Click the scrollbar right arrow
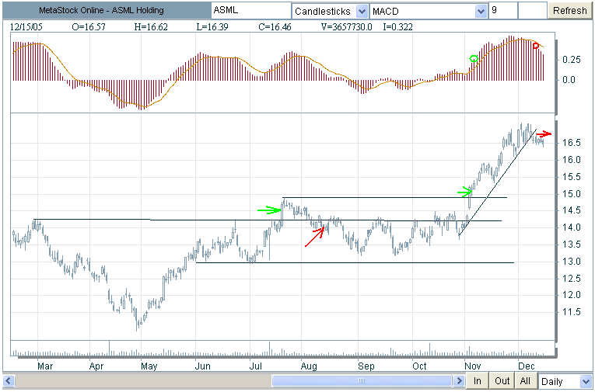The width and height of the screenshot is (595, 392). [x=459, y=380]
